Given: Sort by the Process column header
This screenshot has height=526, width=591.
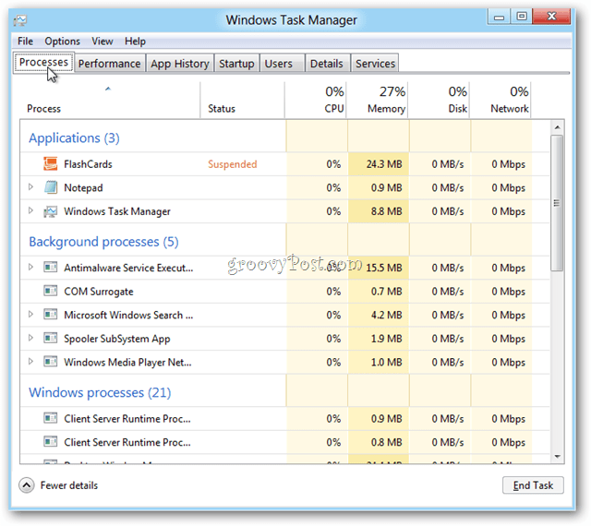Looking at the screenshot, I should pyautogui.click(x=109, y=101).
